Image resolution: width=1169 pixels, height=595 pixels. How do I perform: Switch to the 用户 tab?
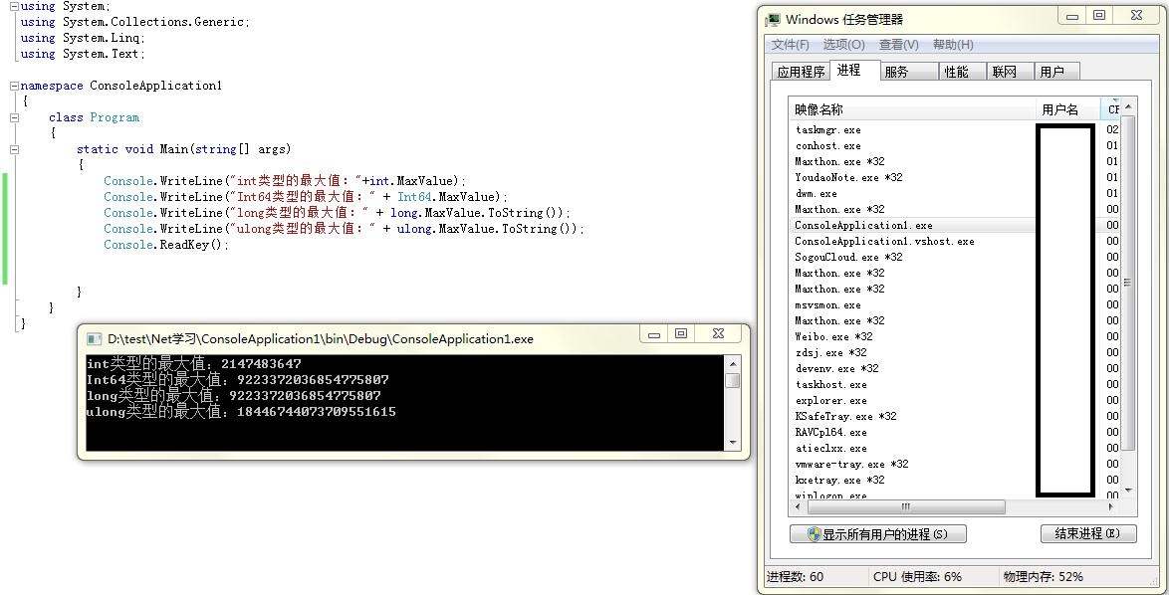point(1057,72)
